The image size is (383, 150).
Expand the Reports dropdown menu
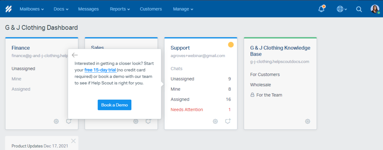[x=120, y=9]
